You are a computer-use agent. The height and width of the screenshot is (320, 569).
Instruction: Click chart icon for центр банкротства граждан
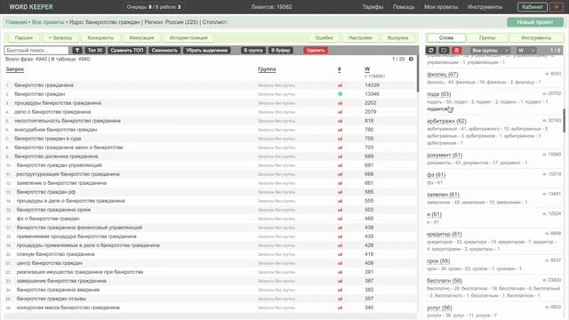pyautogui.click(x=340, y=263)
